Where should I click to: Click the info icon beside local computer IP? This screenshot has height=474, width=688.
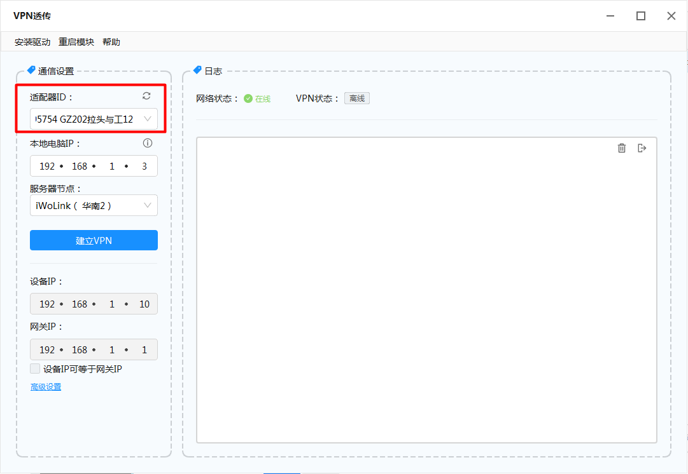pos(148,143)
